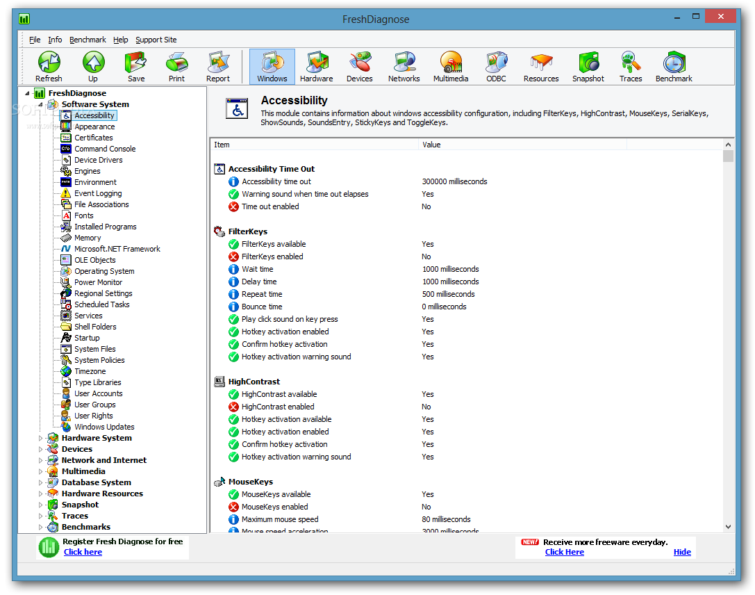Open the Info menu
755x595 pixels.
55,40
